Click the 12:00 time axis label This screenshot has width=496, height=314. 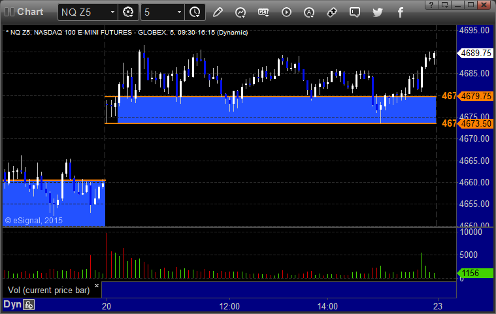tap(229, 306)
